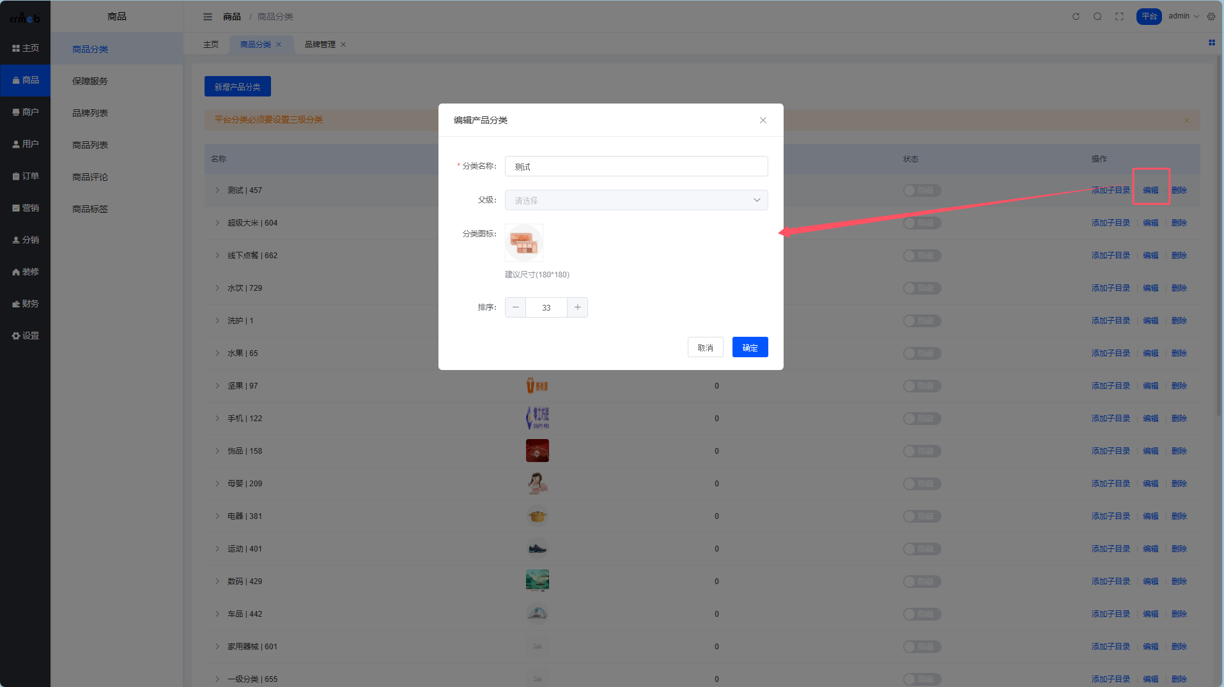Collapse sidebar with hamburger menu icon
Screen dimensions: 1224x687
(x=208, y=17)
